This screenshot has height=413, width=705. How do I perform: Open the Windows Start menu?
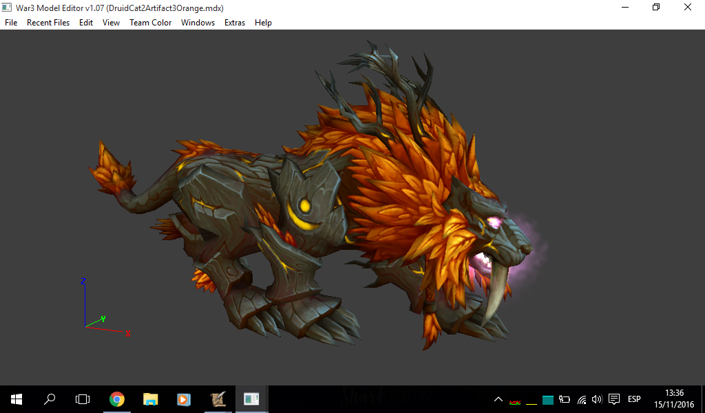17,399
